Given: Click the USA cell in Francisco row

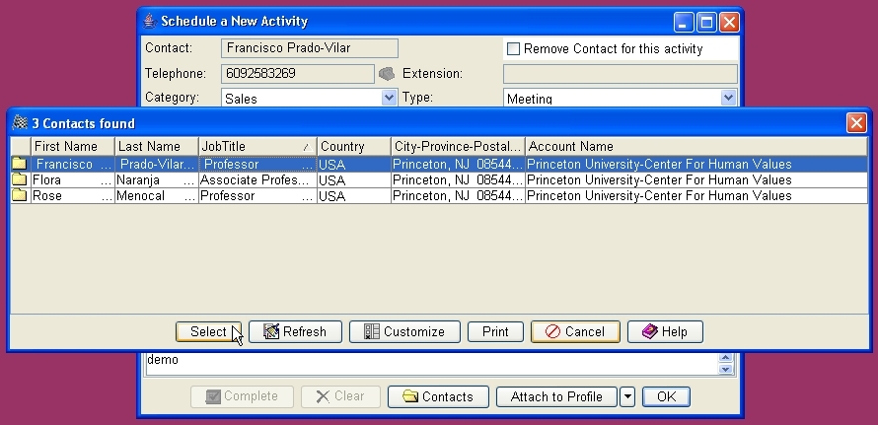Looking at the screenshot, I should coord(354,164).
